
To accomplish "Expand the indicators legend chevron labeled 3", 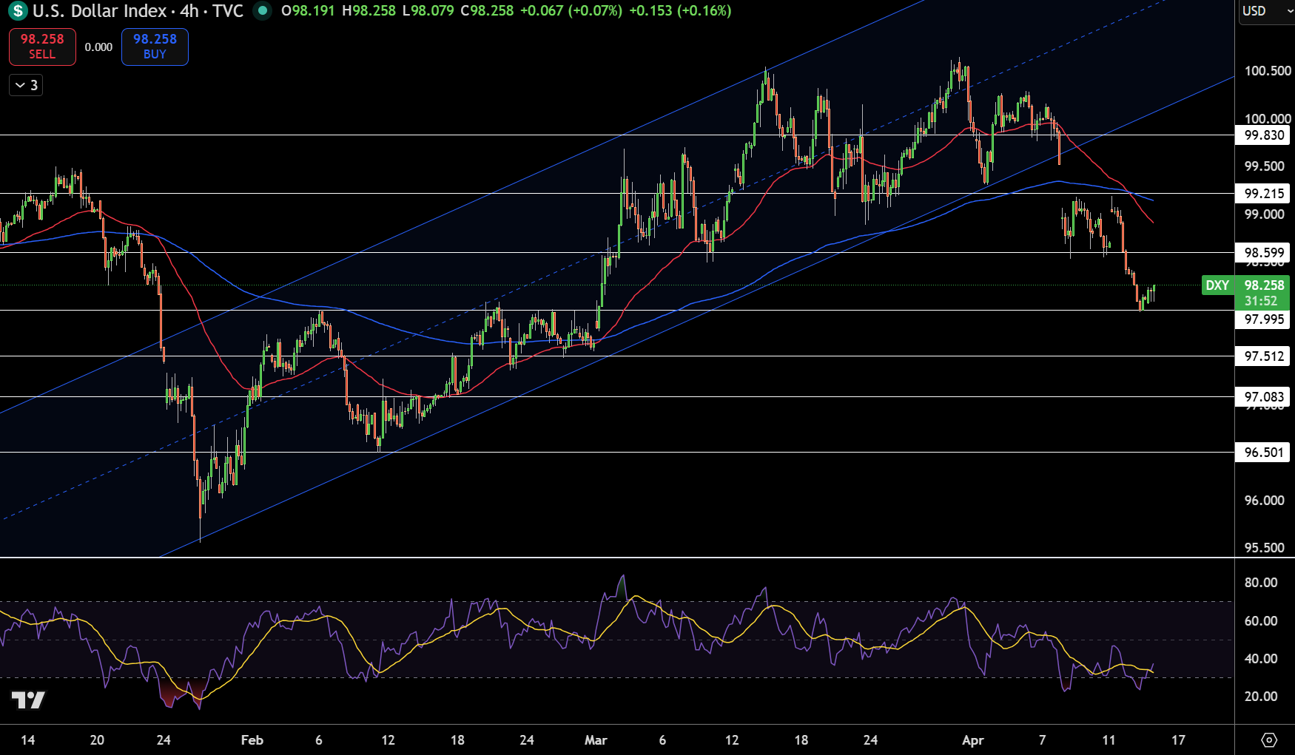I will (26, 85).
